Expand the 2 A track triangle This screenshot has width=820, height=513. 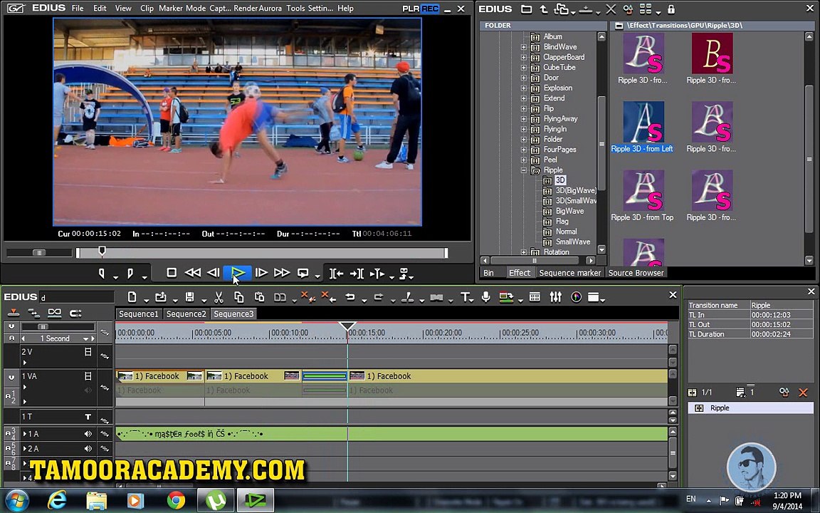point(25,449)
